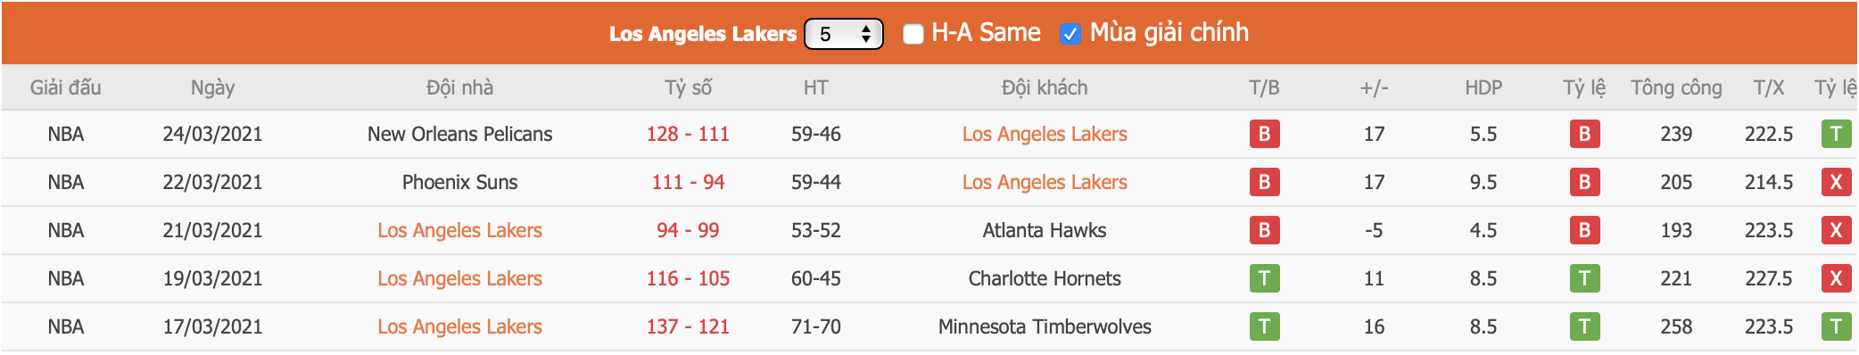Click the Tỷ số column header
Image resolution: width=1859 pixels, height=355 pixels.
point(688,87)
